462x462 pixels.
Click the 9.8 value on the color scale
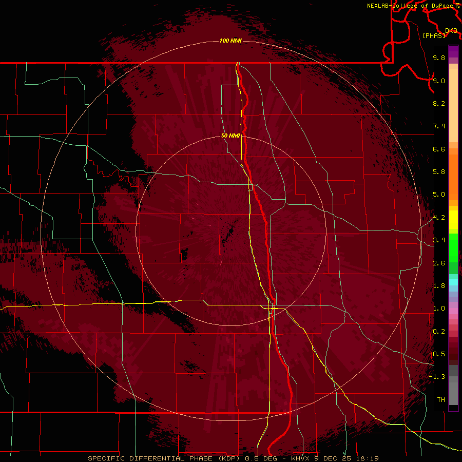pos(439,57)
